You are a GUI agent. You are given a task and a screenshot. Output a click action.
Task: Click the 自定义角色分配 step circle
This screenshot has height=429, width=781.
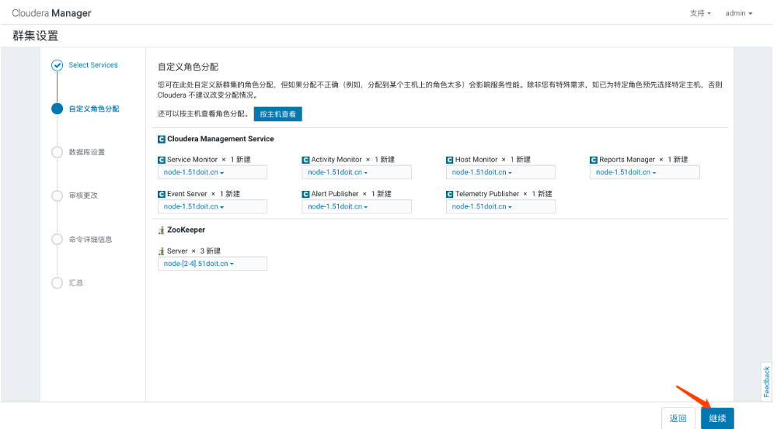[58, 109]
